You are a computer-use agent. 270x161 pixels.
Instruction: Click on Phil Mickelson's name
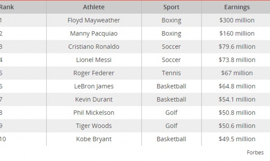94,113
